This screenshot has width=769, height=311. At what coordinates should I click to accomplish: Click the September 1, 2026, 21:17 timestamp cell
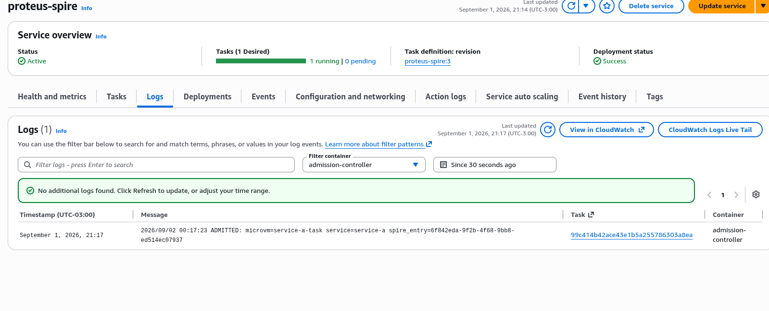tap(62, 235)
